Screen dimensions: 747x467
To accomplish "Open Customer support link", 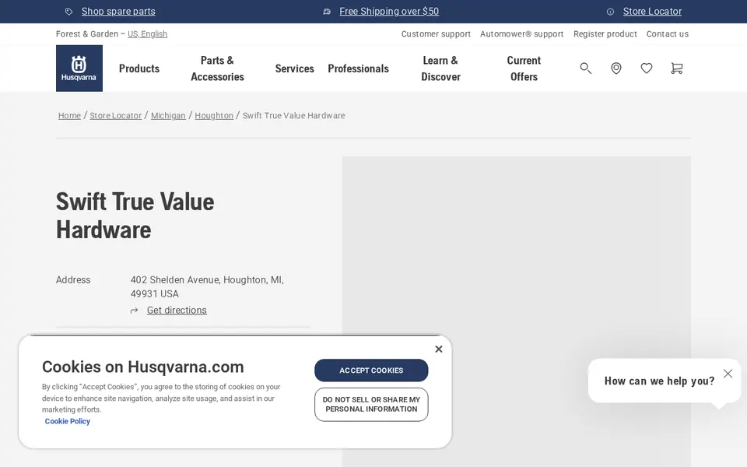I will click(x=436, y=33).
